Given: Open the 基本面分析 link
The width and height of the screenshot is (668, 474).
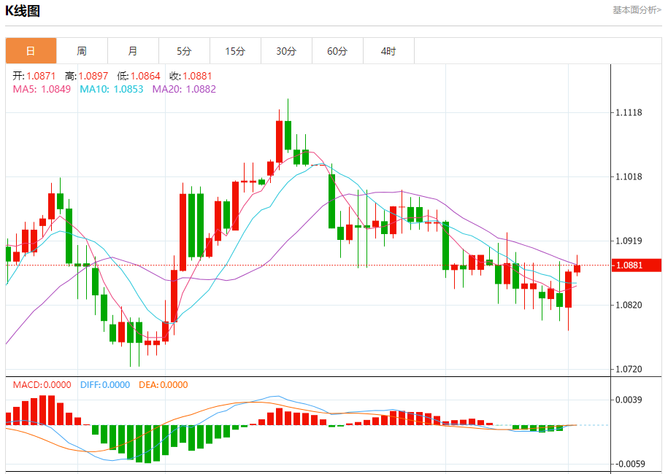Looking at the screenshot, I should 637,9.
